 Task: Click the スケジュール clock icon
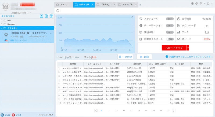pos(141,19)
